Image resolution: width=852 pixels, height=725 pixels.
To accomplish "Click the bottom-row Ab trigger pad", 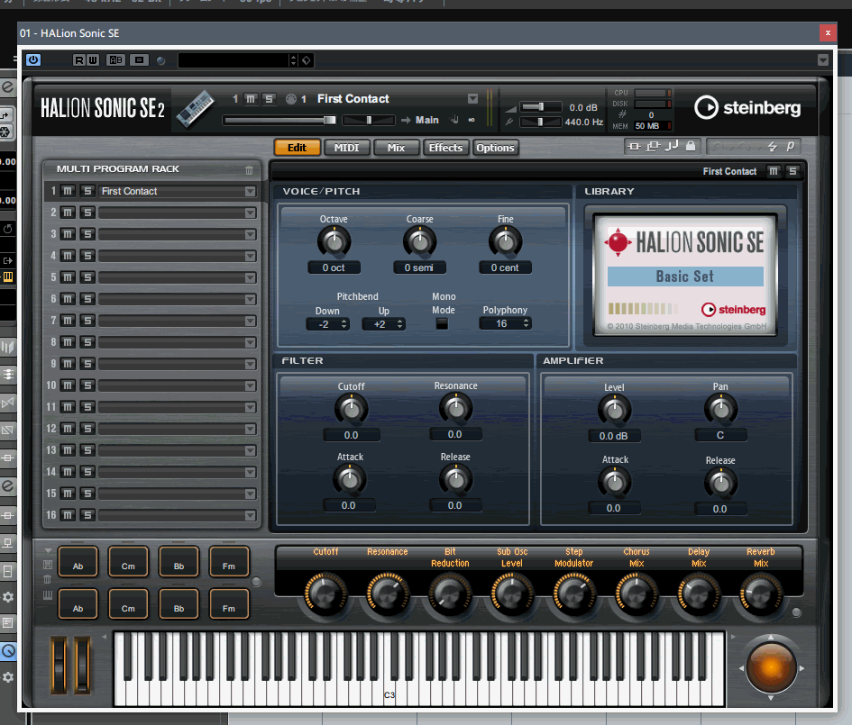I will click(x=78, y=604).
